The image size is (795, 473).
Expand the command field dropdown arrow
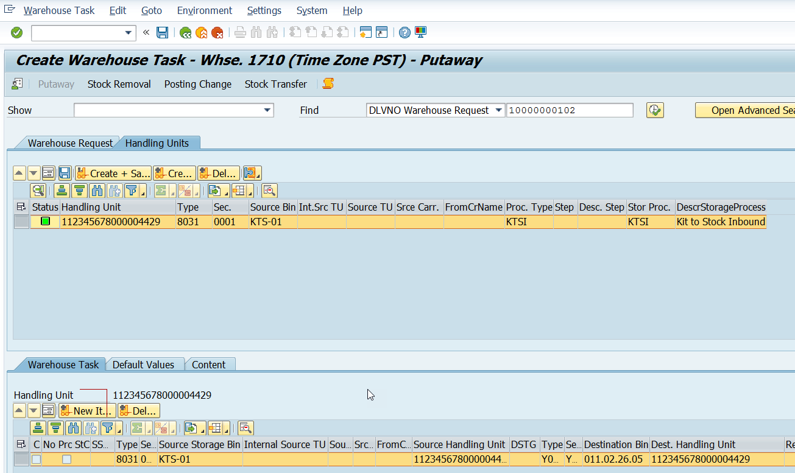(x=128, y=33)
